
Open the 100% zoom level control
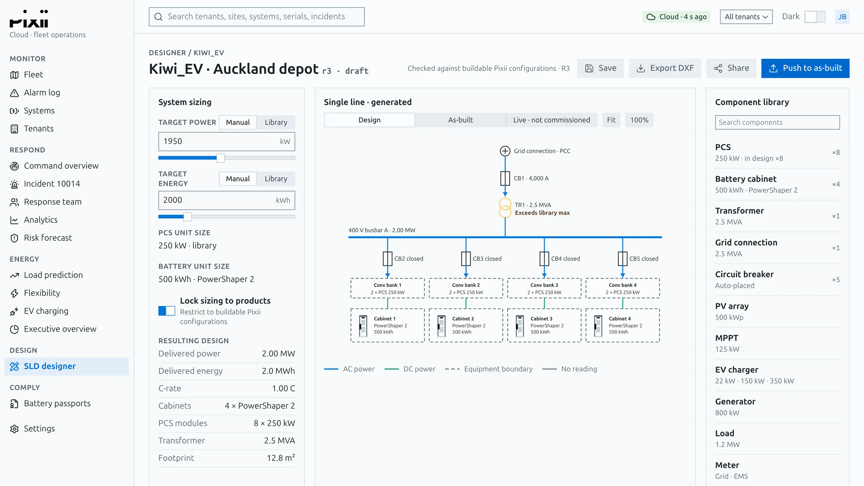639,120
